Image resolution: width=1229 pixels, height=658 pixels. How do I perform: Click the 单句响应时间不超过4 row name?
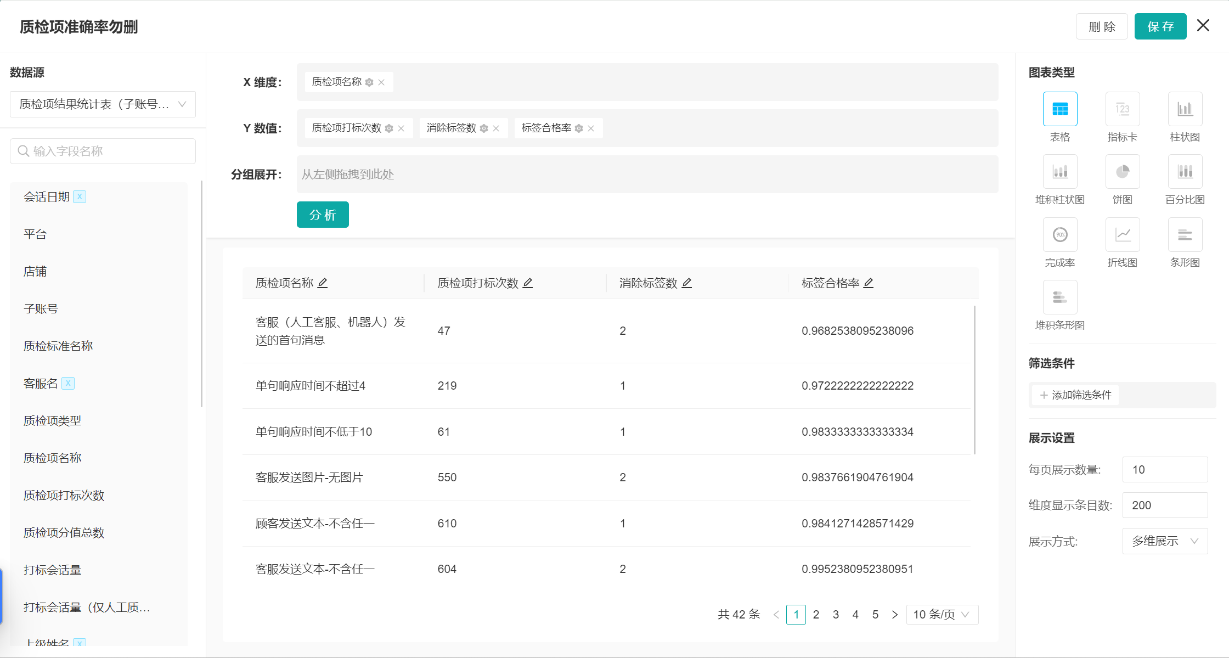311,386
